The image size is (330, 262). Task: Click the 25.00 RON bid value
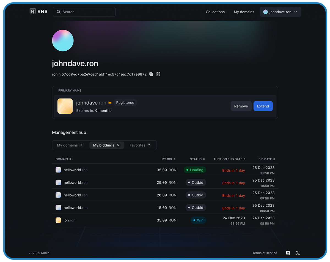pyautogui.click(x=167, y=182)
